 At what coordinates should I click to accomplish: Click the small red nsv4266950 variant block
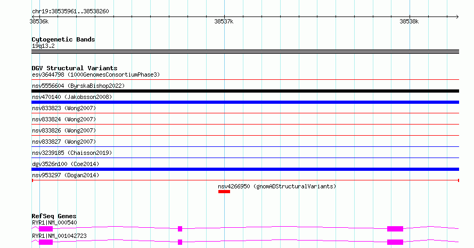224,192
